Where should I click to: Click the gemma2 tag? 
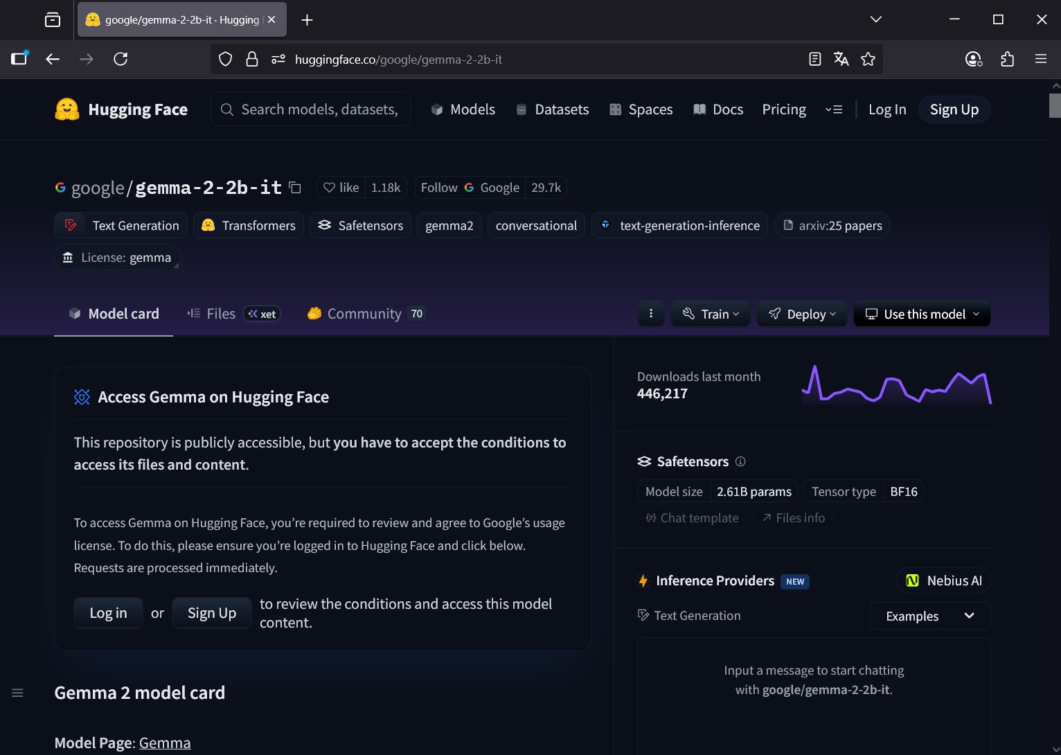pyautogui.click(x=449, y=225)
